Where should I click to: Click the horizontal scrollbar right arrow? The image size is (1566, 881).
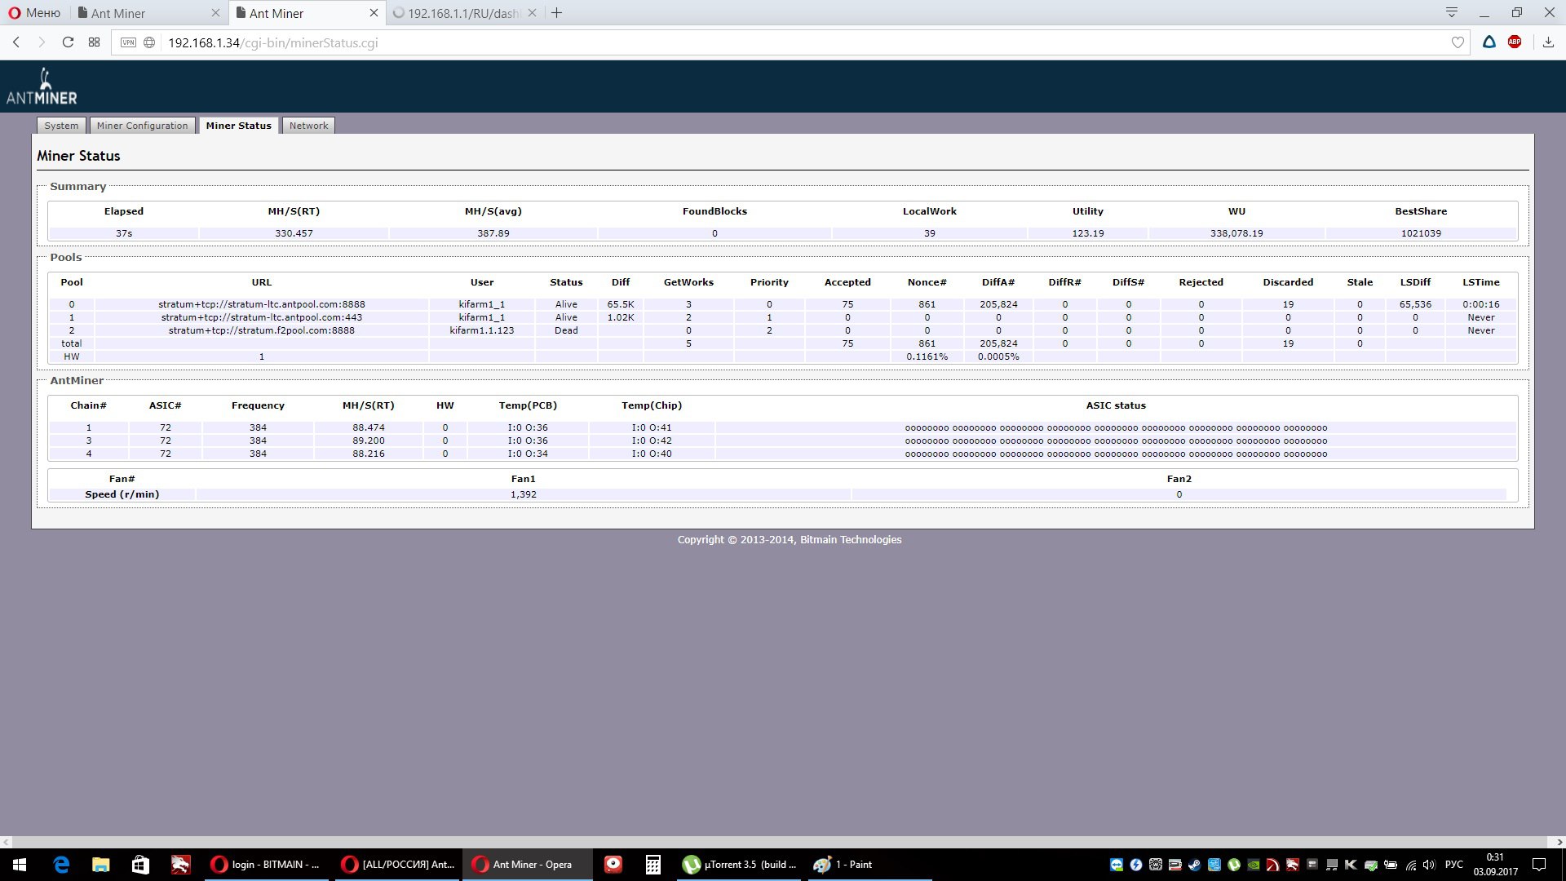pos(1559,842)
